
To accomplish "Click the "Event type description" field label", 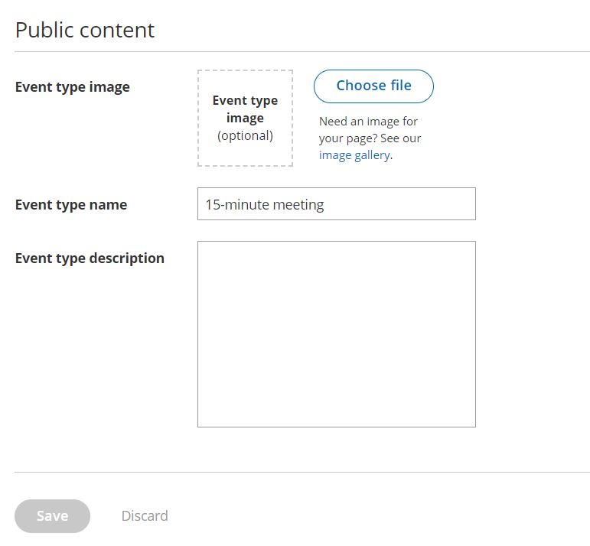I will click(x=90, y=258).
